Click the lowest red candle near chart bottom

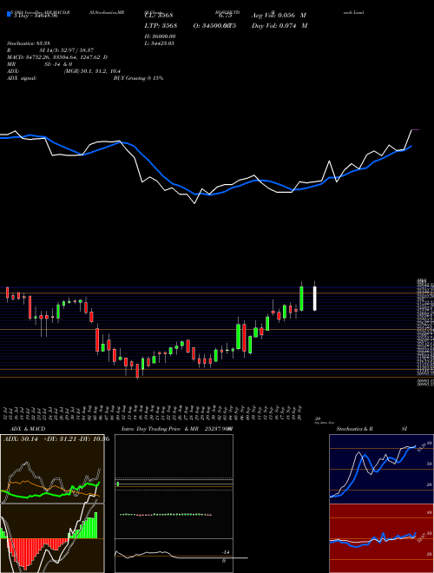137,371
